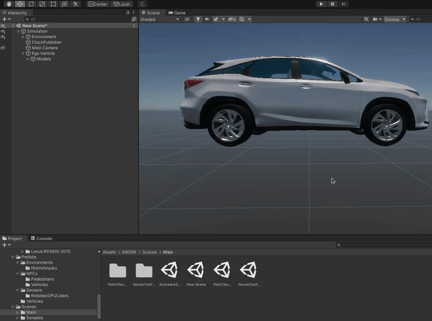Expand the Environment object in Hierarchy
This screenshot has width=432, height=321.
pyautogui.click(x=23, y=37)
